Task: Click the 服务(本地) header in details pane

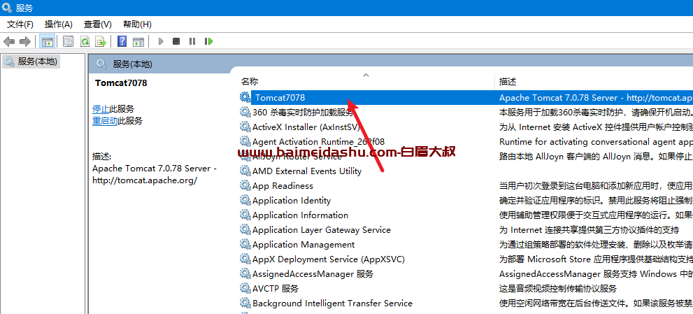Action: [133, 64]
